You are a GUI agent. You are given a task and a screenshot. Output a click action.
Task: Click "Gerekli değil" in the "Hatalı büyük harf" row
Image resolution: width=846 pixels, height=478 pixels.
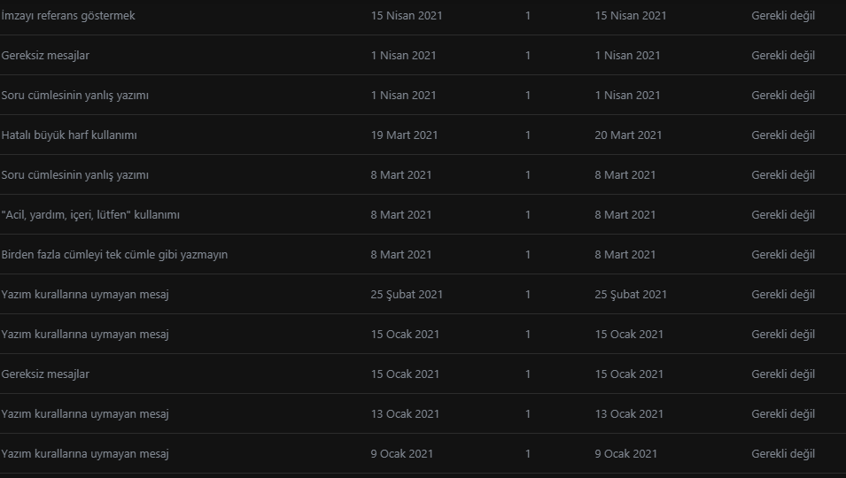tap(783, 135)
